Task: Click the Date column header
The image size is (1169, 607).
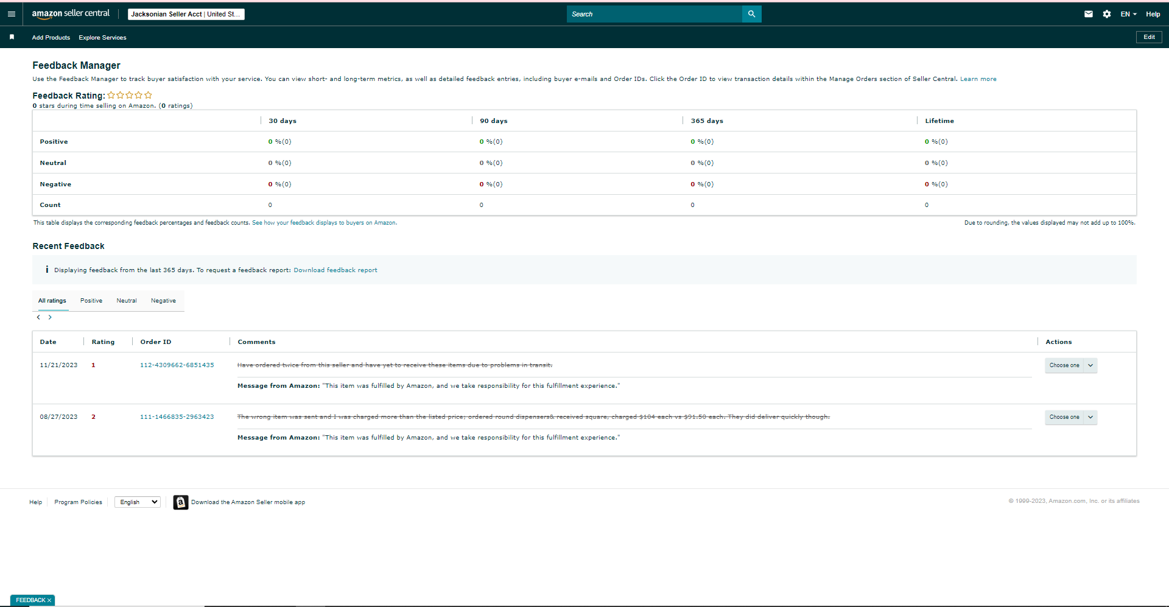Action: click(x=48, y=342)
